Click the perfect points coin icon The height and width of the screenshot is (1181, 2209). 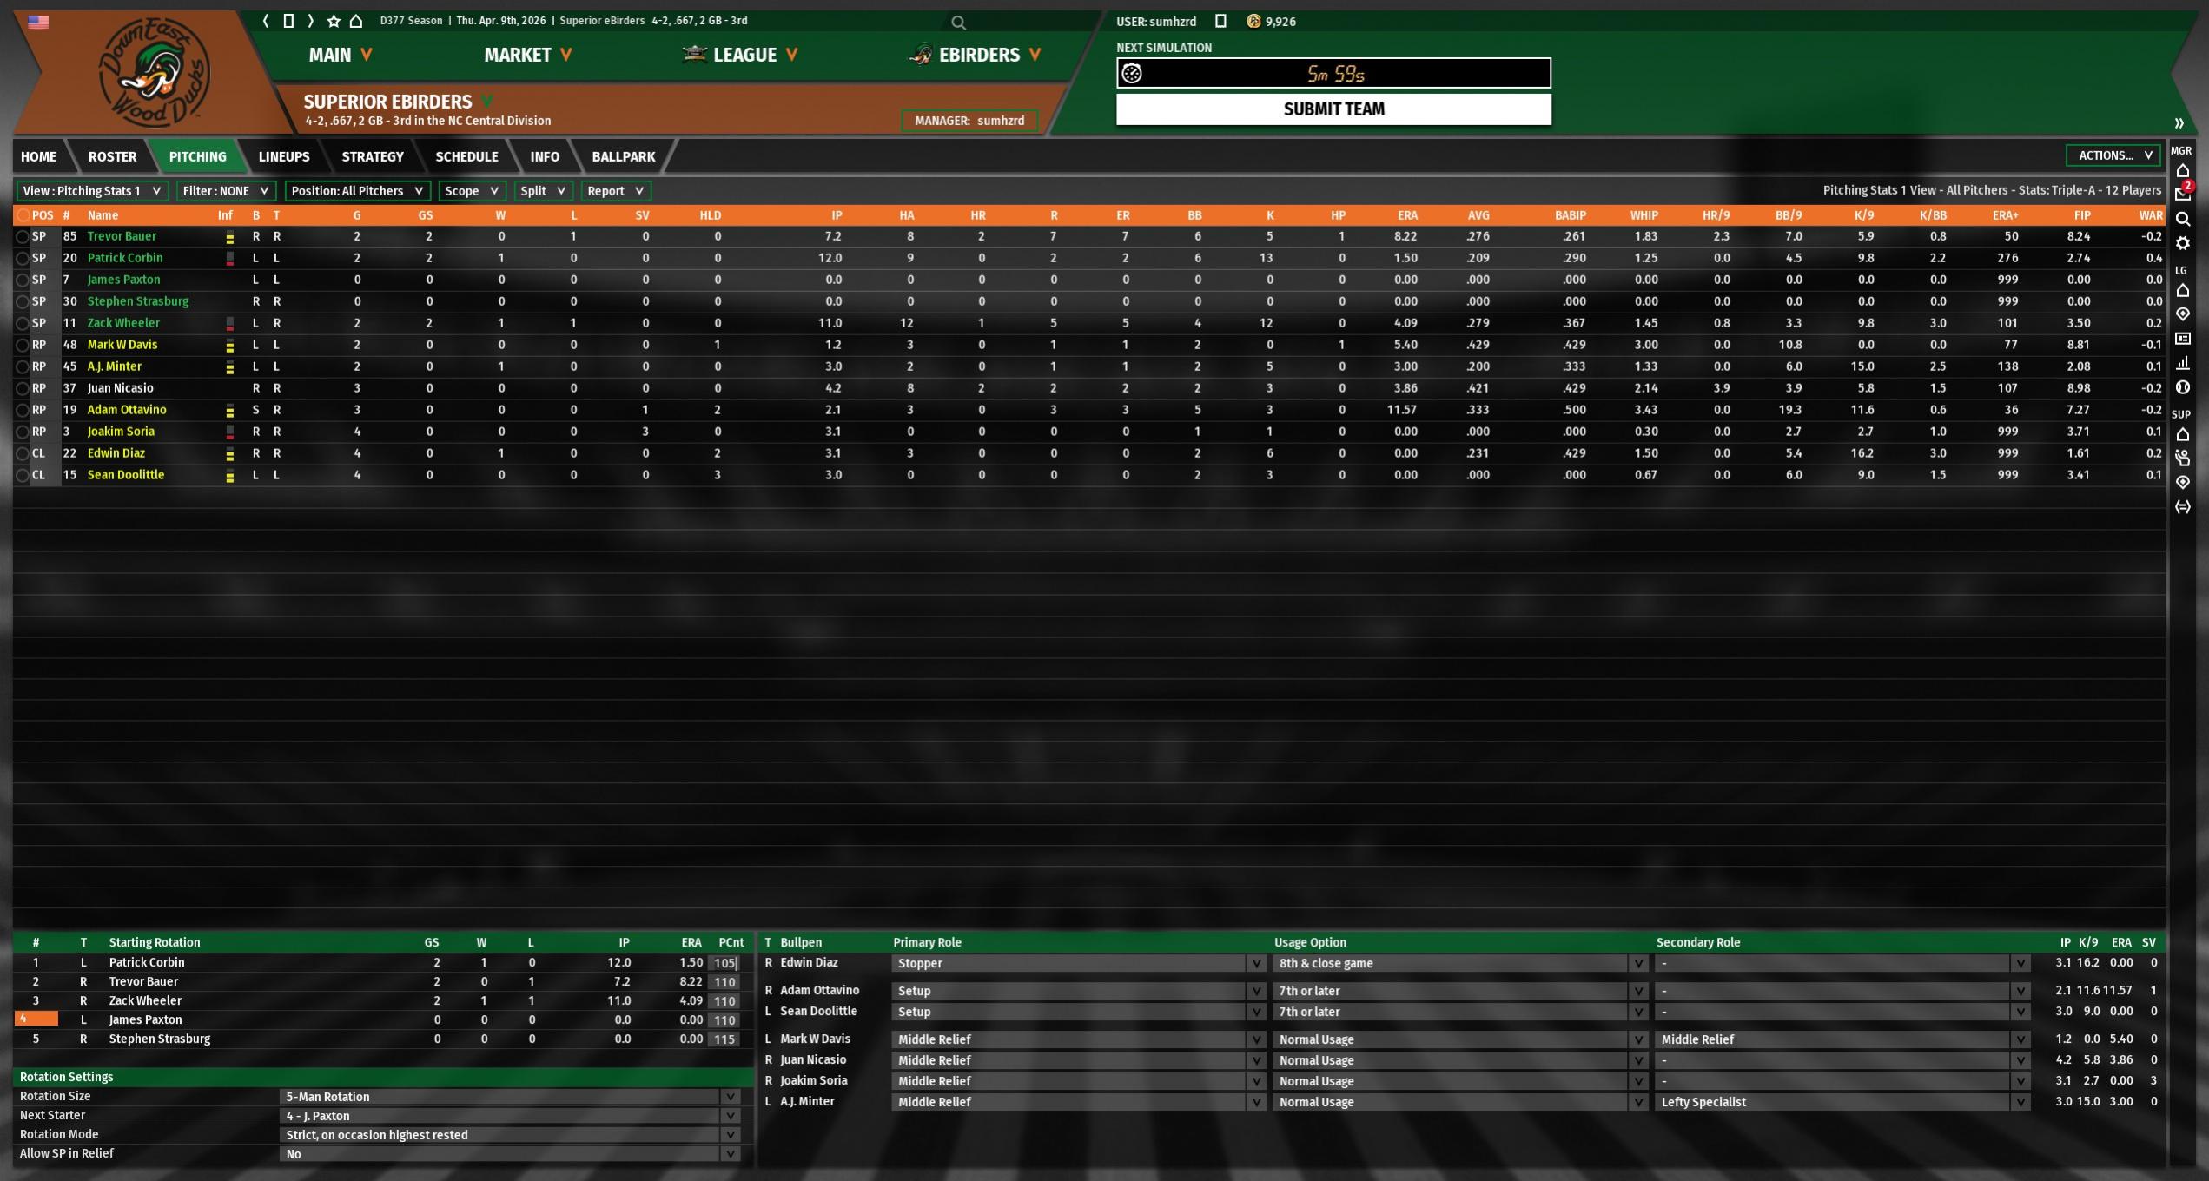click(1253, 22)
